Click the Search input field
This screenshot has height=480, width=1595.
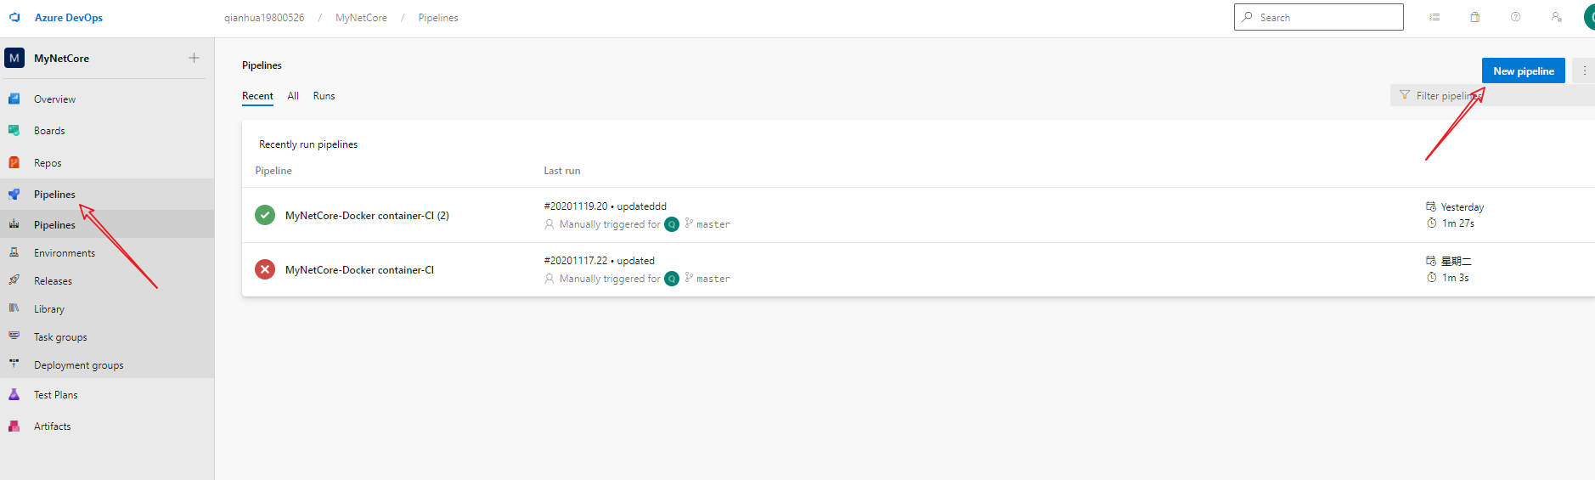pyautogui.click(x=1325, y=17)
